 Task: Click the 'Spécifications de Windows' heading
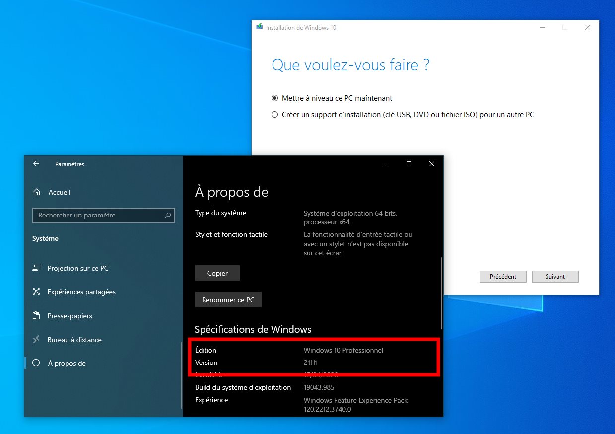point(253,329)
